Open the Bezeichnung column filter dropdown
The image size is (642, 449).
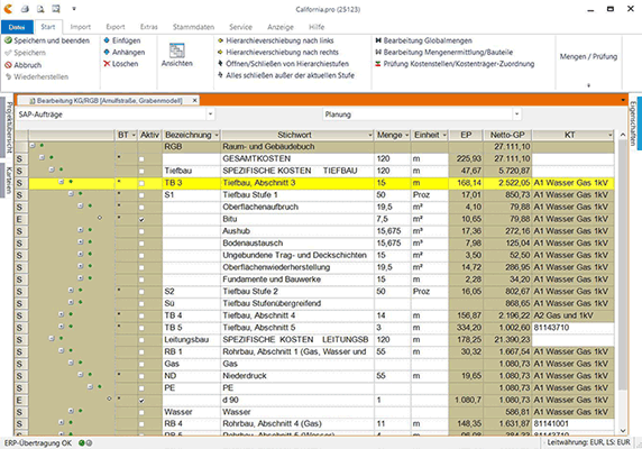tap(217, 135)
